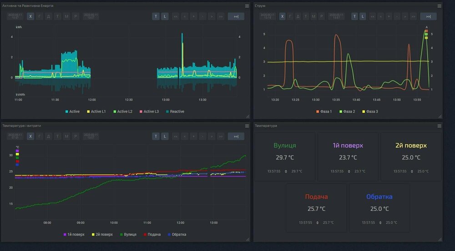Step far back in energy panel
This screenshot has height=251, width=455.
click(x=175, y=16)
